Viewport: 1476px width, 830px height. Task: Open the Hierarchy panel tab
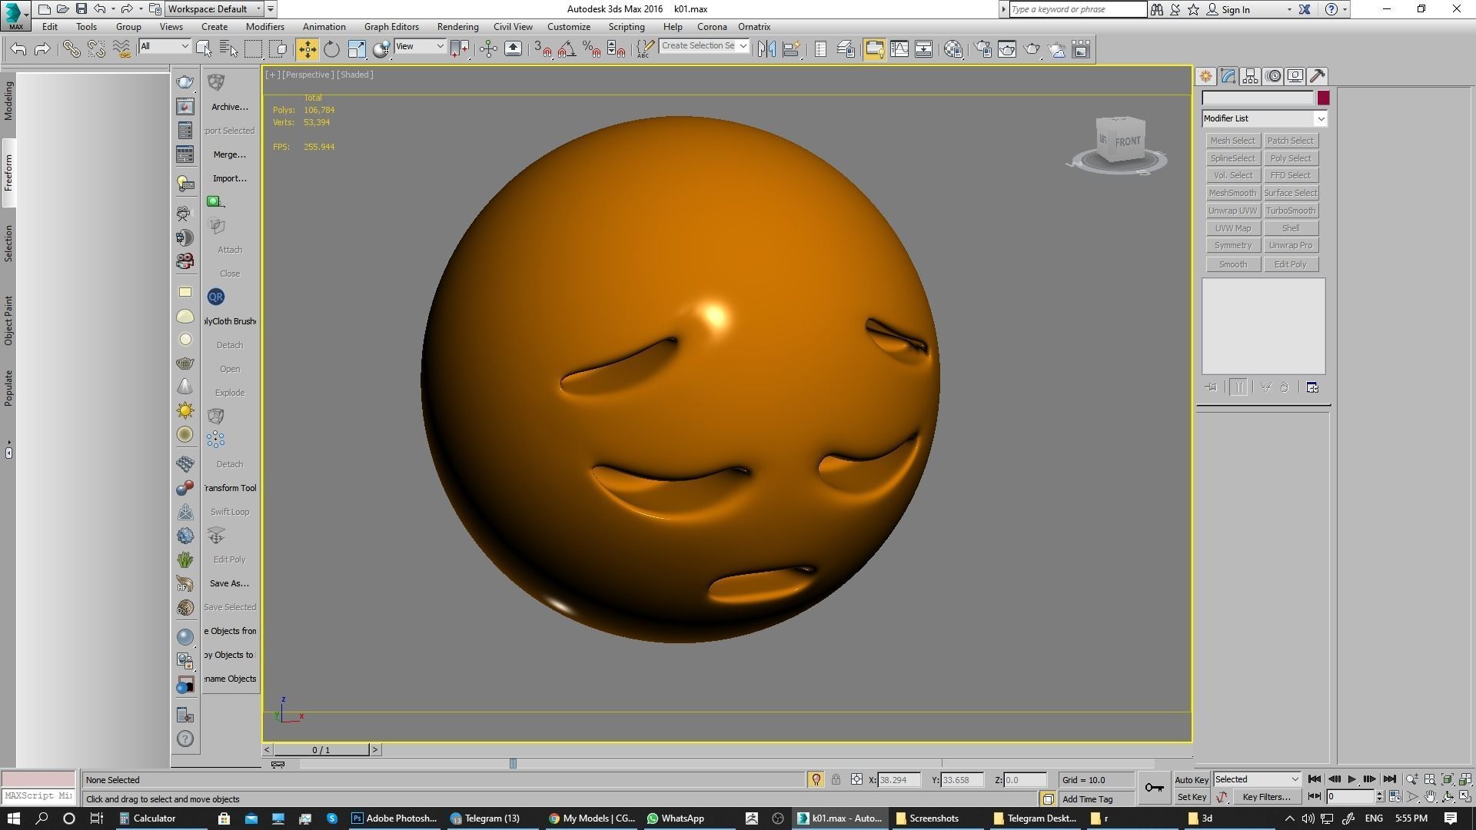click(1250, 76)
